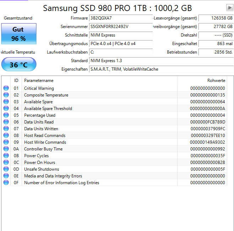Click the serial number field S5GXNF0R922492V
This screenshot has width=234, height=231.
coord(121,27)
